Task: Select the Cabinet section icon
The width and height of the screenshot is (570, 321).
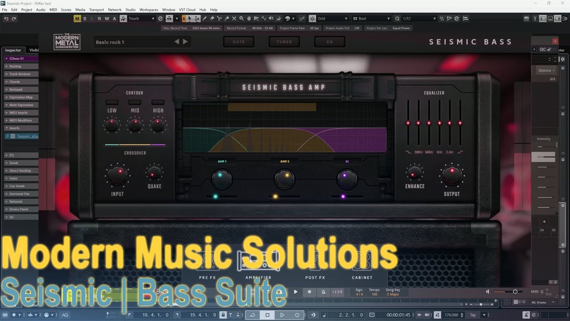Action: [x=362, y=262]
